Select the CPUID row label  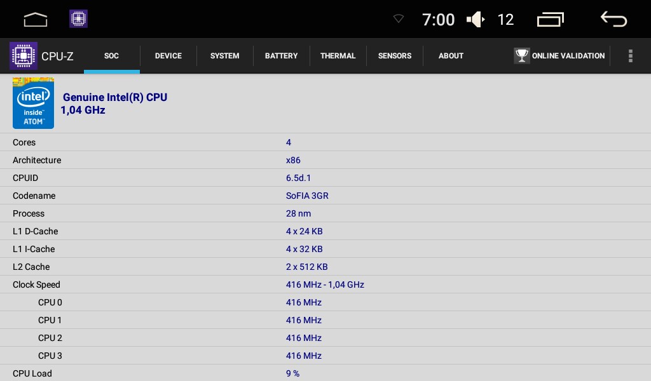coord(25,178)
